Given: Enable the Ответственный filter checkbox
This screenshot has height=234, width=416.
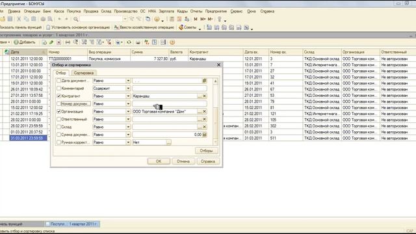Looking at the screenshot, I should coord(59,119).
